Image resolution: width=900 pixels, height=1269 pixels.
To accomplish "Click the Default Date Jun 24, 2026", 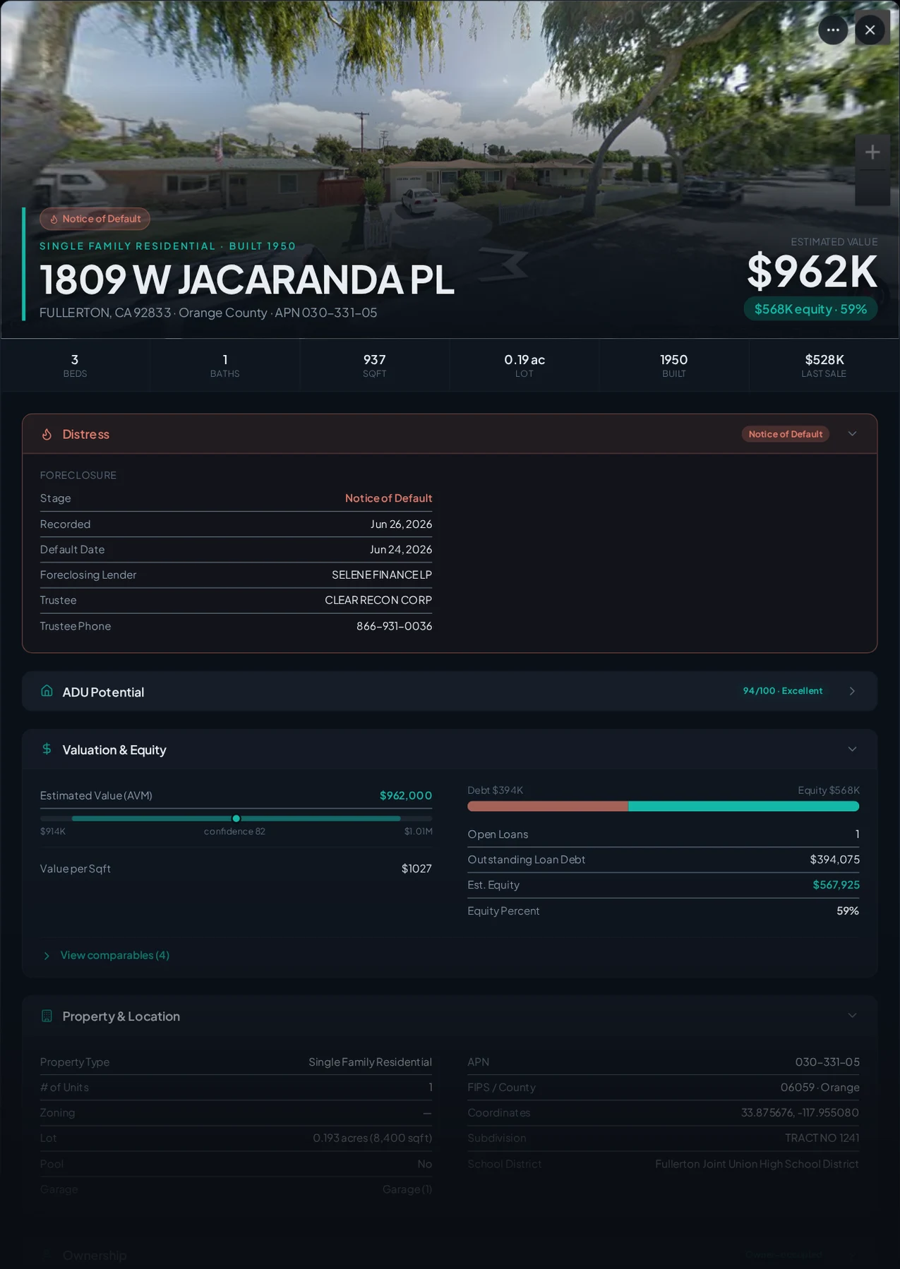I will click(401, 549).
